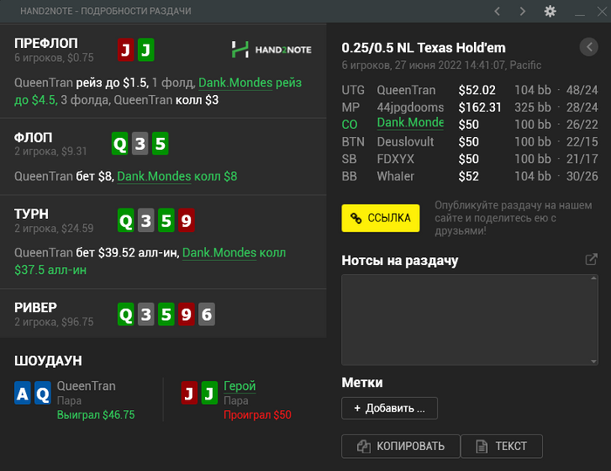Screen dimensions: 611x471
Task: Click the 48/24 stats for QueenTran
Action: 582,90
